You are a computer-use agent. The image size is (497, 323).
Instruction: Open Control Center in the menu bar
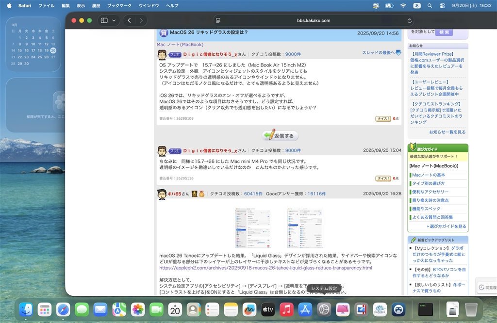tap(442, 5)
